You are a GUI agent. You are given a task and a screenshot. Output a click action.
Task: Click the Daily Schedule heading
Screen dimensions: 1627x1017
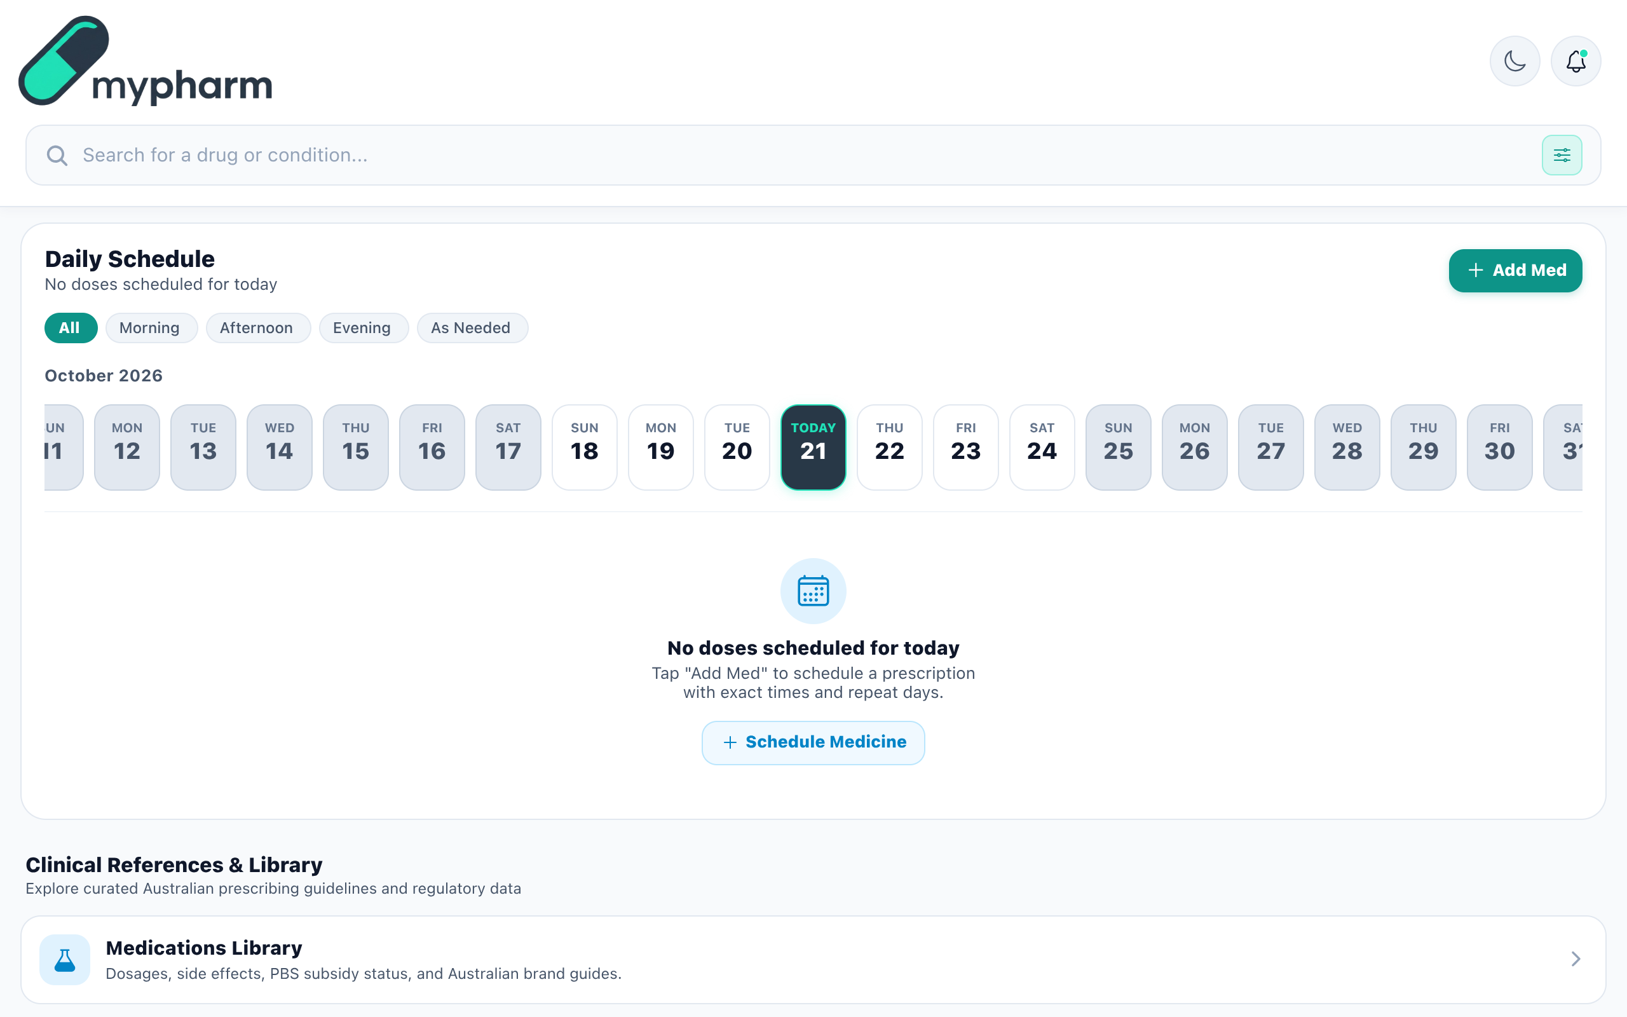click(130, 259)
